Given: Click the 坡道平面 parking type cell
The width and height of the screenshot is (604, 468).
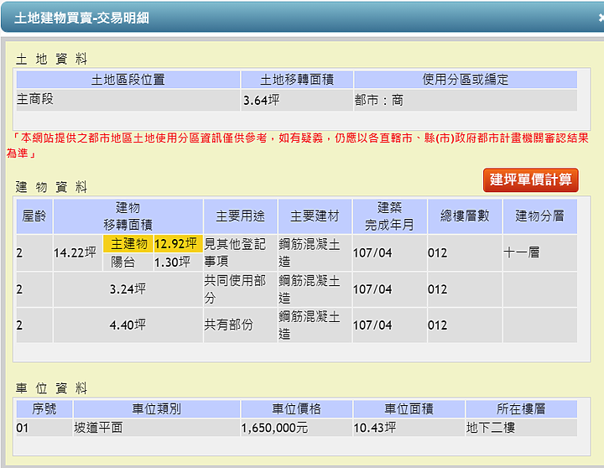Looking at the screenshot, I should [157, 428].
